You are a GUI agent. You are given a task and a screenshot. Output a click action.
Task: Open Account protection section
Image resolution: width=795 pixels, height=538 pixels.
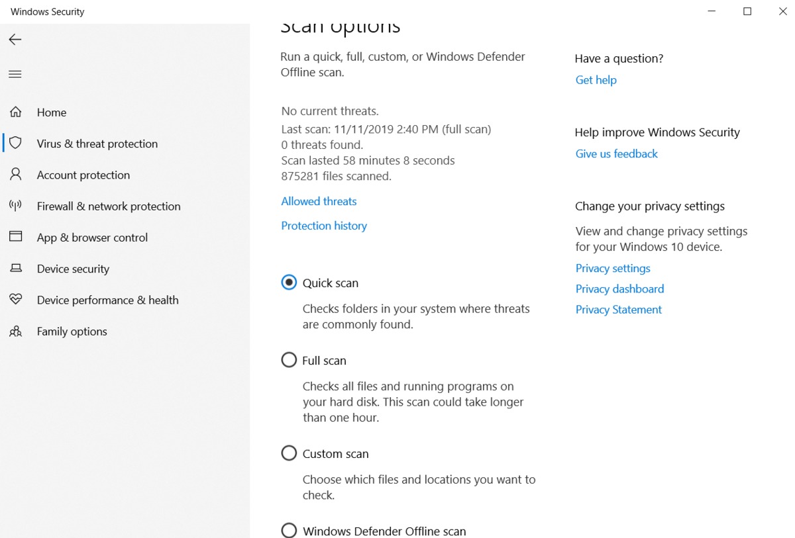tap(83, 175)
